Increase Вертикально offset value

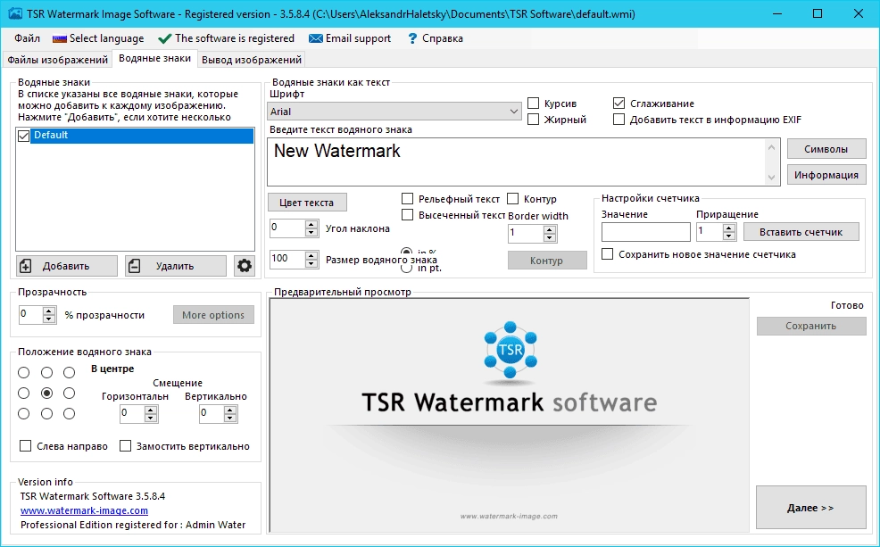[230, 410]
